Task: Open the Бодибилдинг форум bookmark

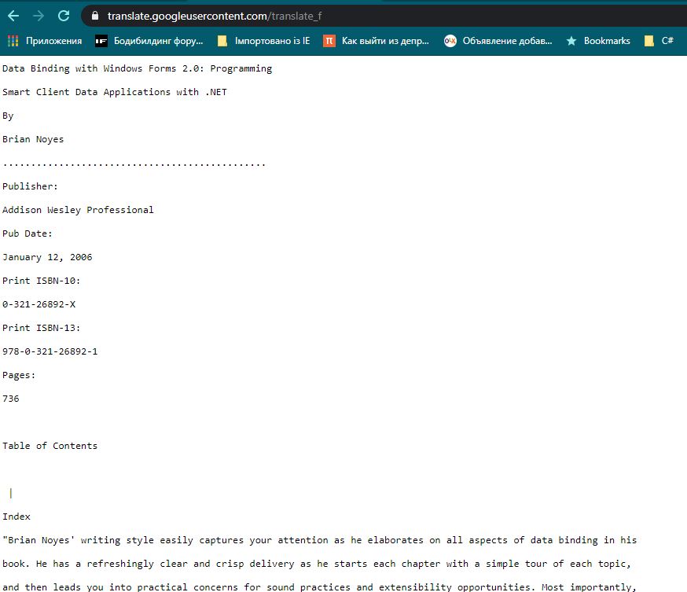Action: [x=149, y=41]
